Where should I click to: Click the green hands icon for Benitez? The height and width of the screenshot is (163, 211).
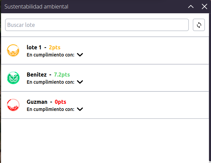(x=13, y=78)
